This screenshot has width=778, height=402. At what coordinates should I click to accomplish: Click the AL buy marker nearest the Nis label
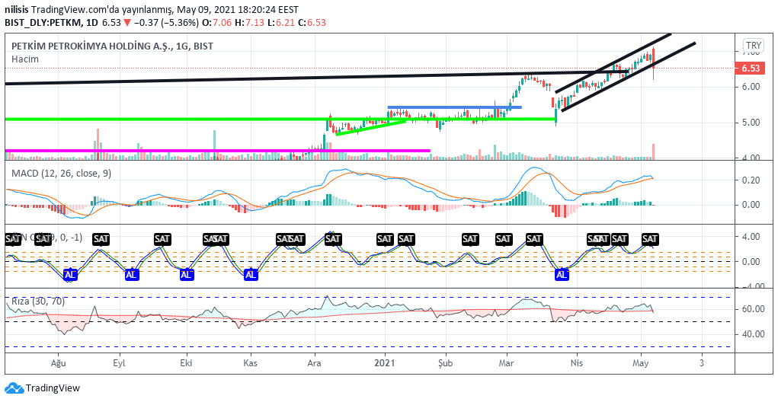(x=562, y=274)
